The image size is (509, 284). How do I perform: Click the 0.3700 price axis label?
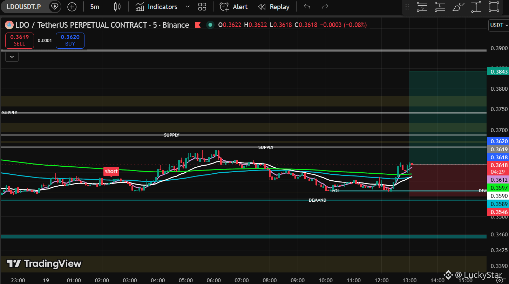click(498, 130)
